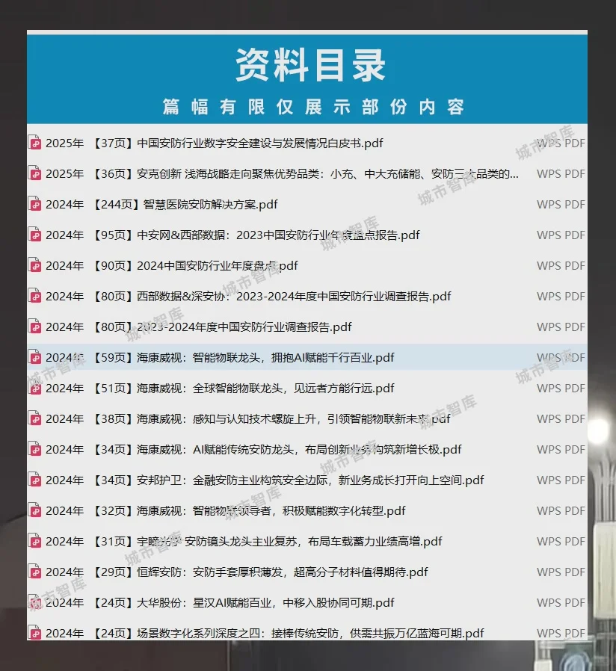This screenshot has height=671, width=616.
Task: Click the PDF icon for 场景数字化系列深度之四 file
Action: click(34, 633)
